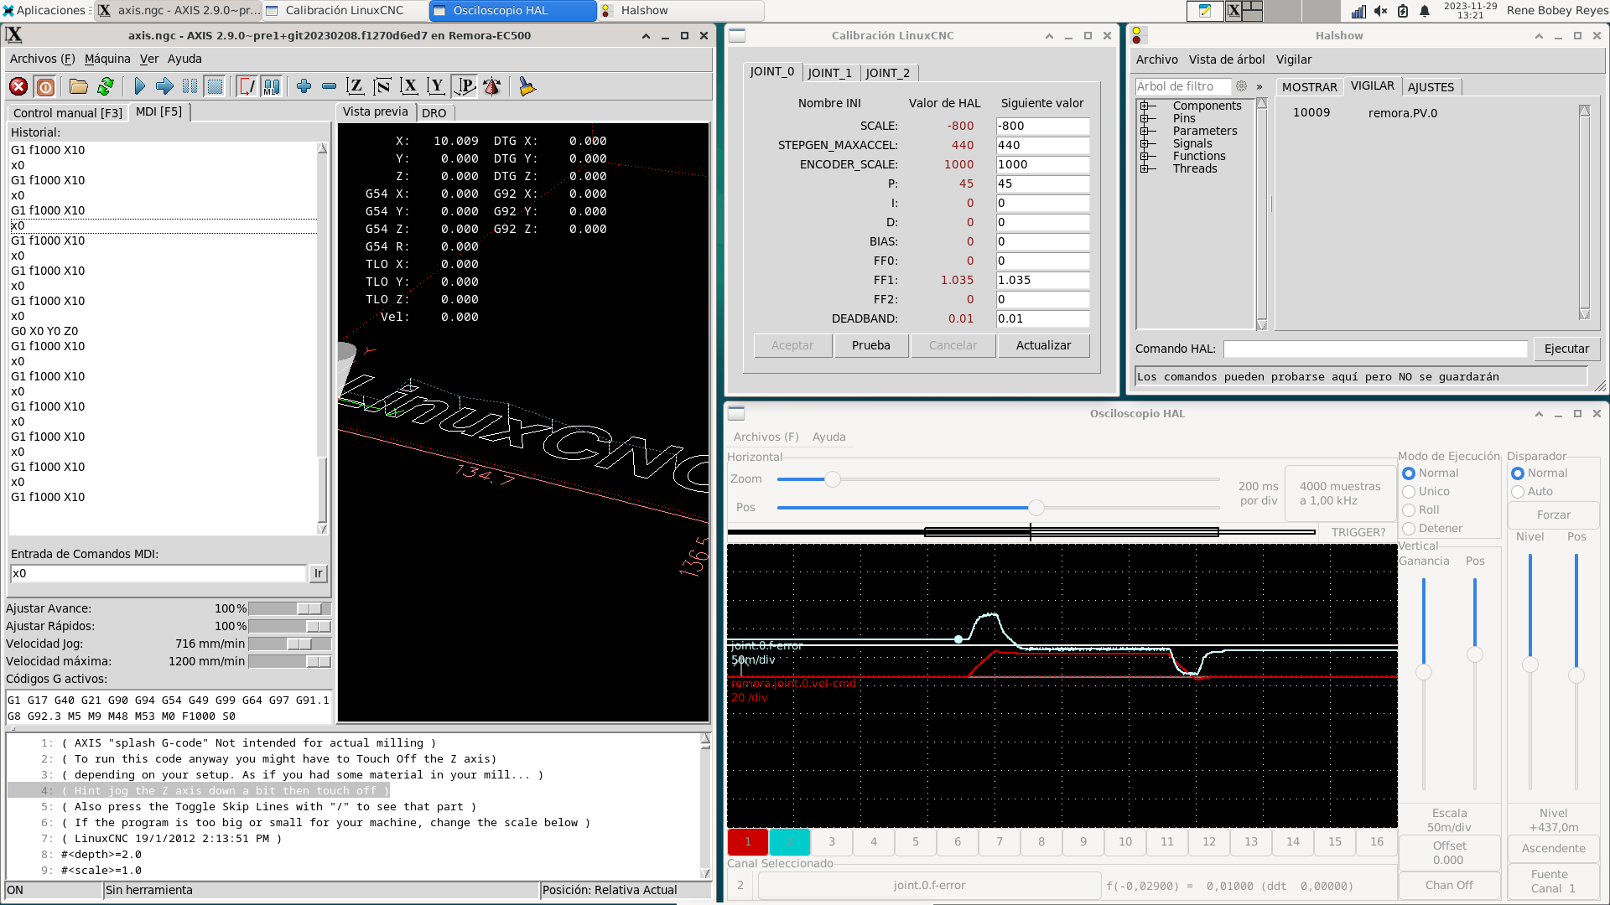The image size is (1610, 905).
Task: Toggle skip lines with slash icon
Action: [x=247, y=86]
